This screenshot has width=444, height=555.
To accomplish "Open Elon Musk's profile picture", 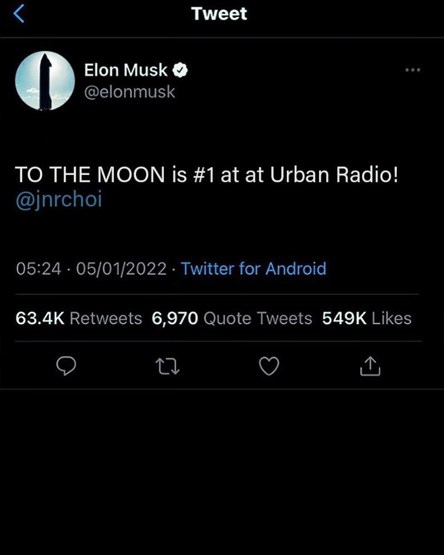I will (45, 81).
